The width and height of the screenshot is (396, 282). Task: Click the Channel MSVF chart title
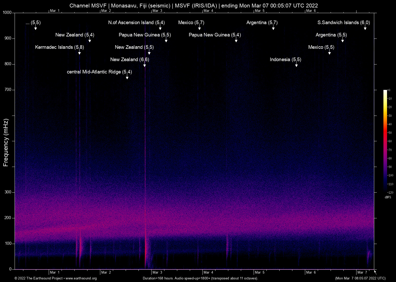click(194, 6)
